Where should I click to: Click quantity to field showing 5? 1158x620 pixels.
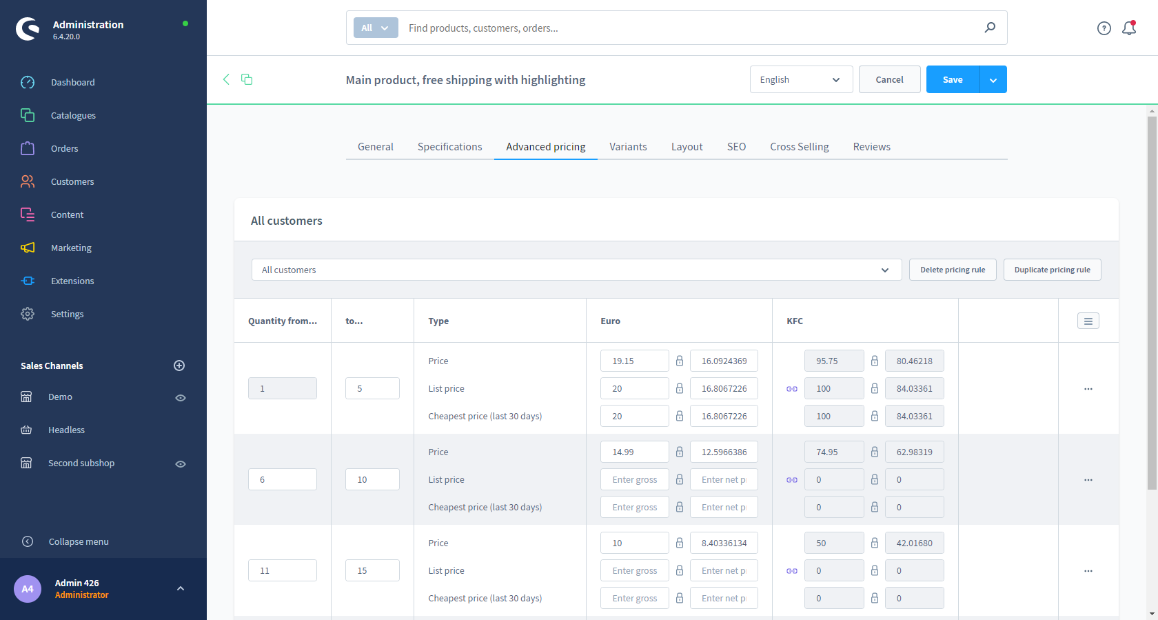[x=372, y=388]
